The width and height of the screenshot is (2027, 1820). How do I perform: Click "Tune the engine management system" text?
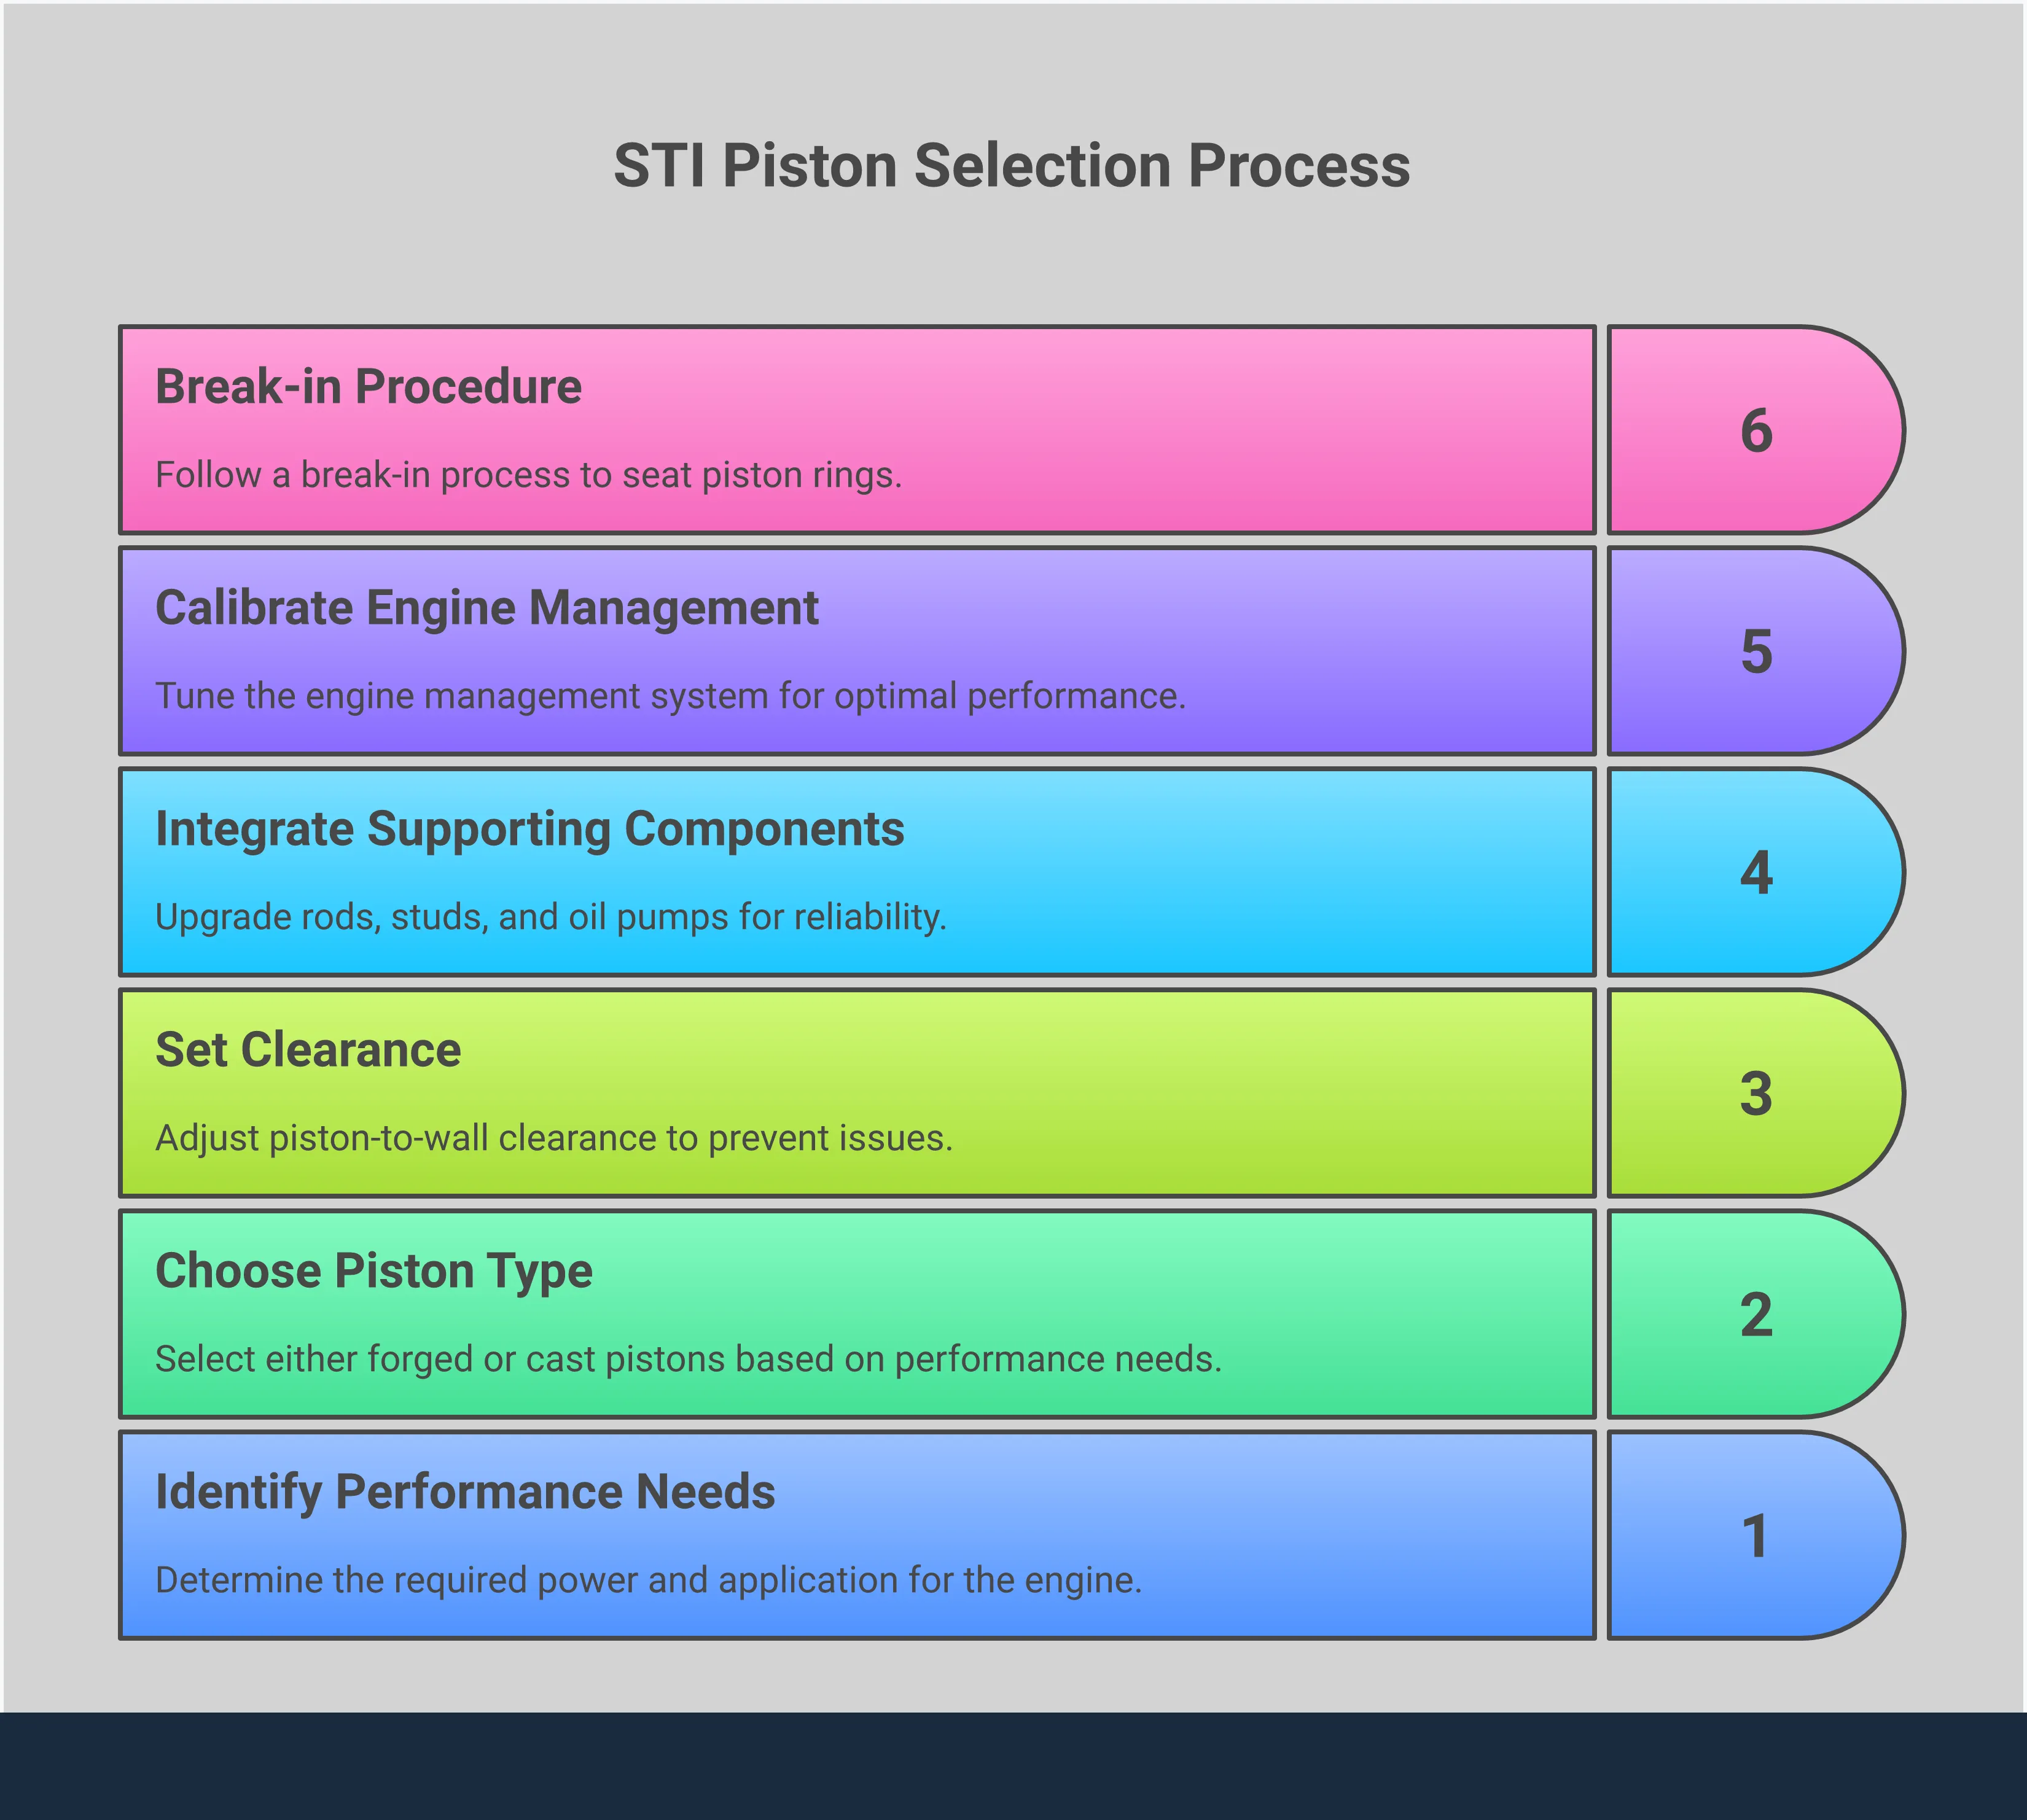tap(670, 696)
